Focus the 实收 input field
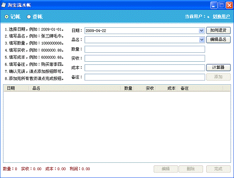 (x=144, y=59)
